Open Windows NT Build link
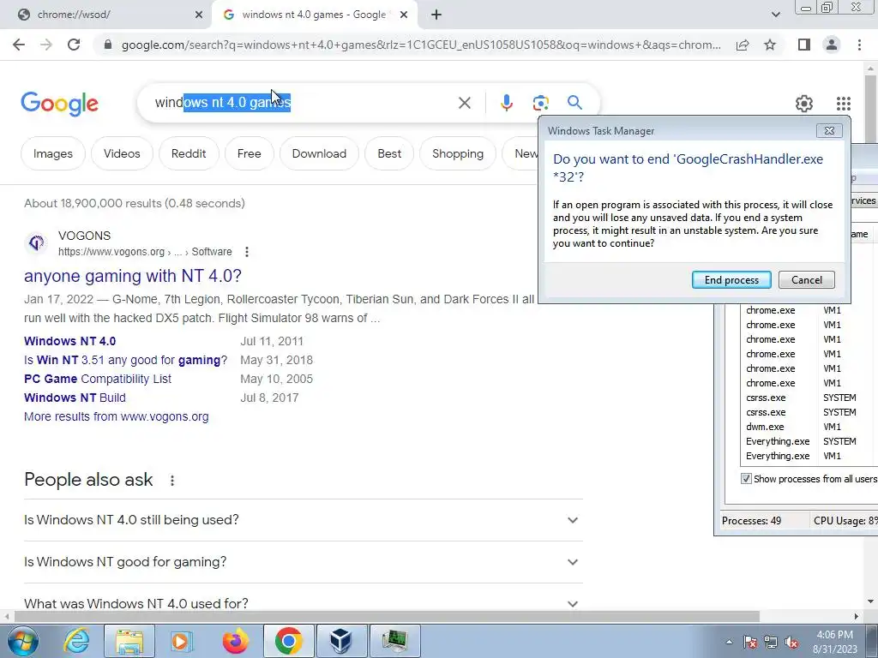 [x=75, y=398]
